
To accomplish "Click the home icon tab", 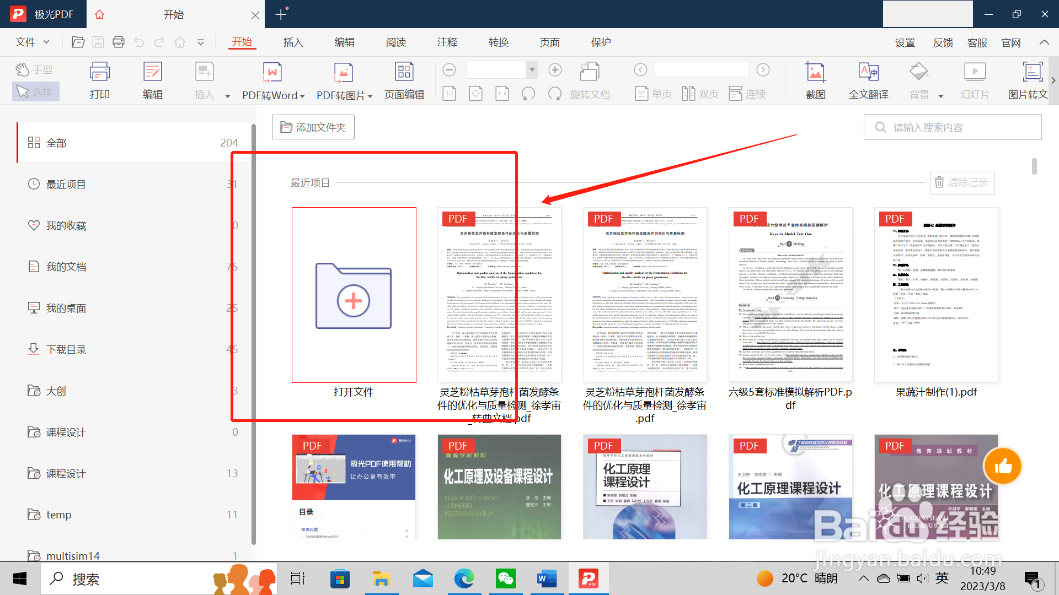I will click(99, 14).
